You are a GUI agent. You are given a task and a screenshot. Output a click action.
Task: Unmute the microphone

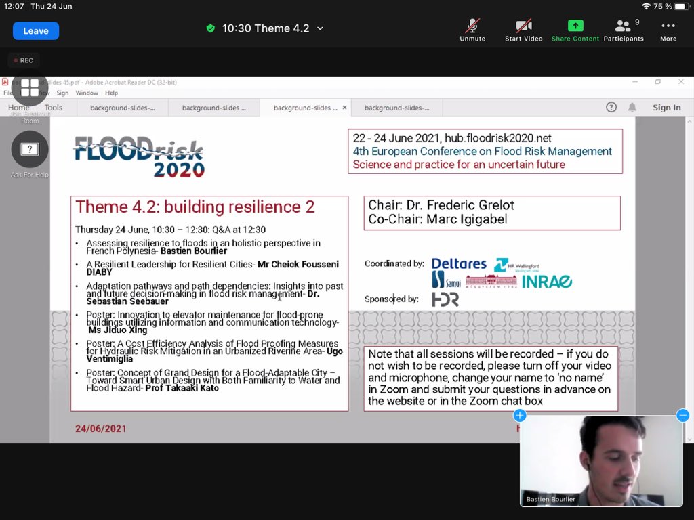coord(472,30)
